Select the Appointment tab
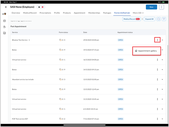This screenshot has height=127, width=169. (80, 13)
